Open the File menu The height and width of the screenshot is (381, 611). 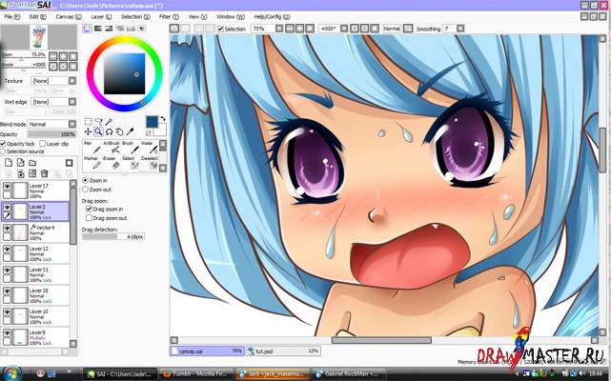pos(11,17)
